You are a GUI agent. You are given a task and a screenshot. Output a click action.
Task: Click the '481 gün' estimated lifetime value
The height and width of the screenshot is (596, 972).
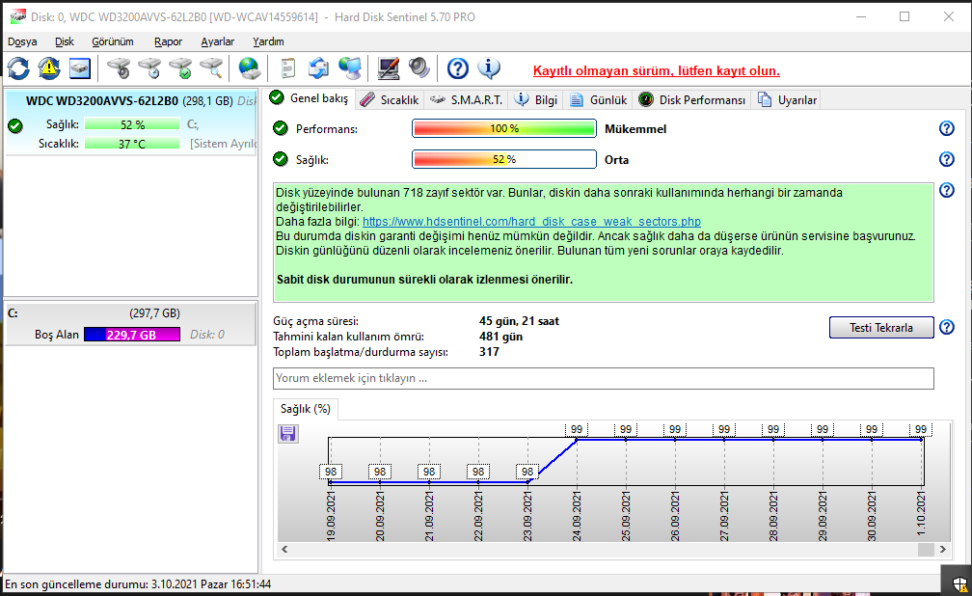click(x=500, y=337)
